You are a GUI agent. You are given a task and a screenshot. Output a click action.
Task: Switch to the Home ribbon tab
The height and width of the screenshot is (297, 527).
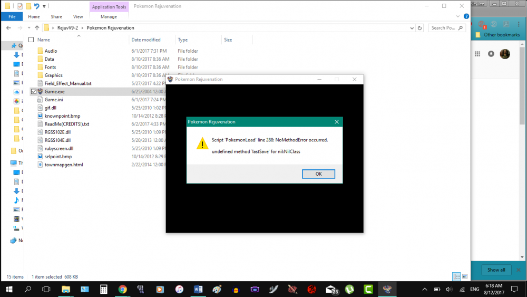click(x=34, y=16)
